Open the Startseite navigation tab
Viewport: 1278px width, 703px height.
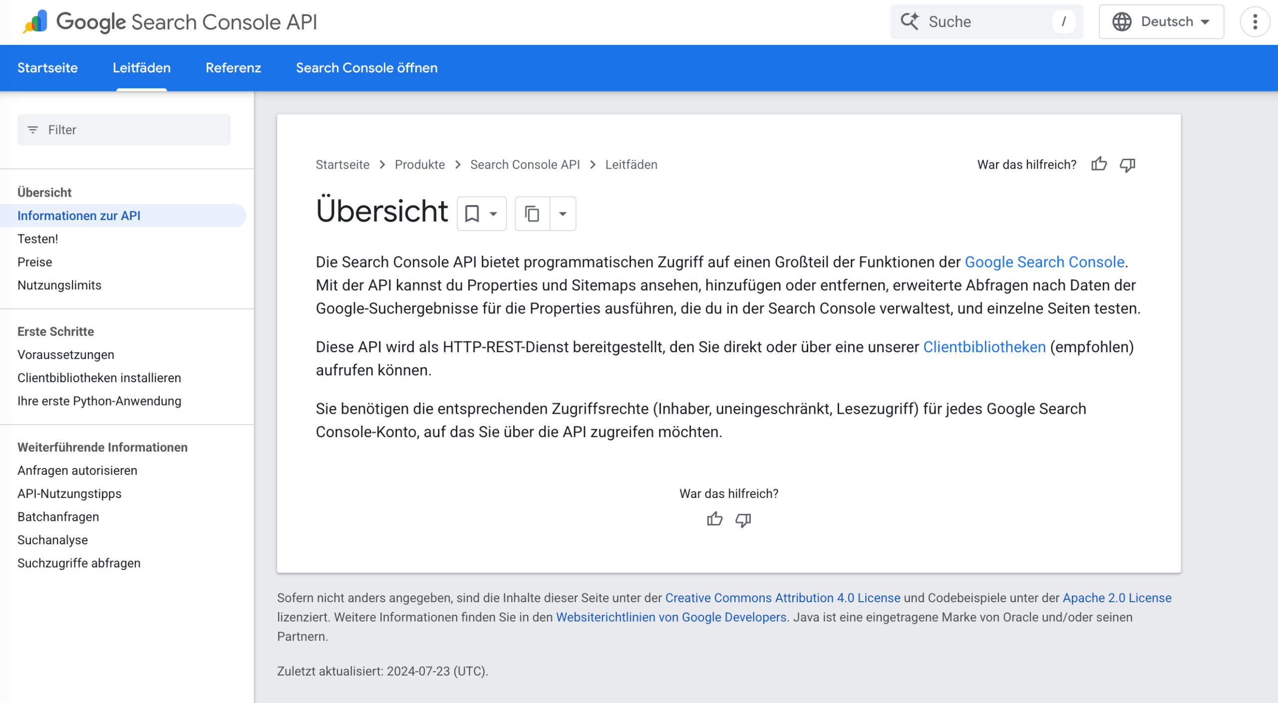coord(47,68)
